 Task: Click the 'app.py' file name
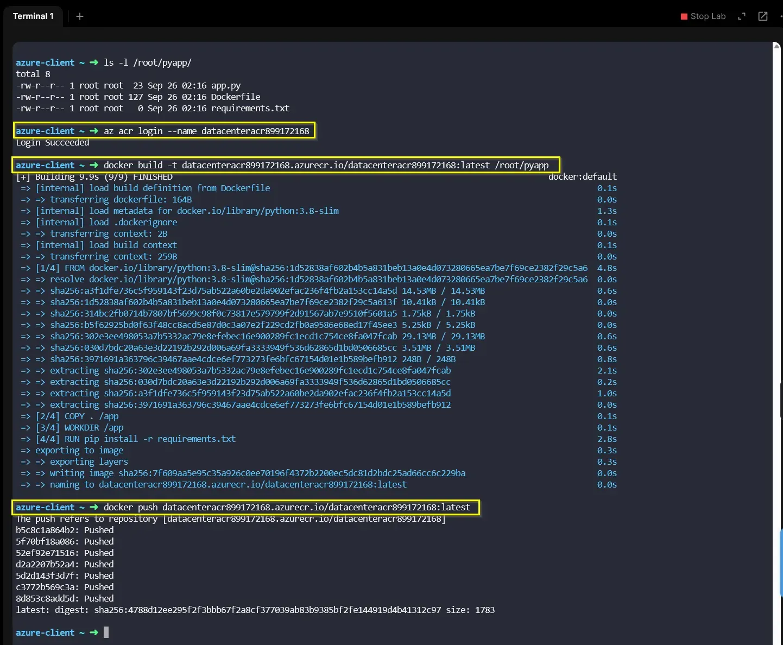coord(226,85)
